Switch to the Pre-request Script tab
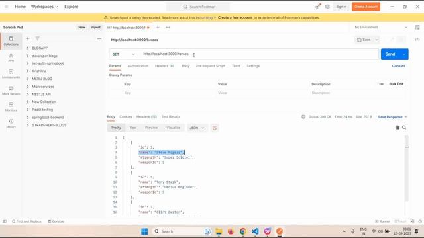This screenshot has width=424, height=238. (211, 66)
